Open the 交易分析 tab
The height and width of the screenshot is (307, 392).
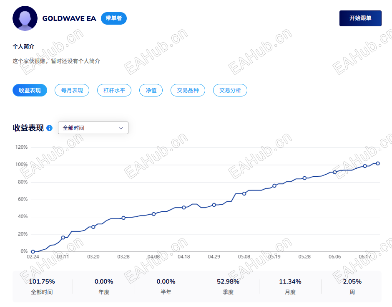click(230, 90)
